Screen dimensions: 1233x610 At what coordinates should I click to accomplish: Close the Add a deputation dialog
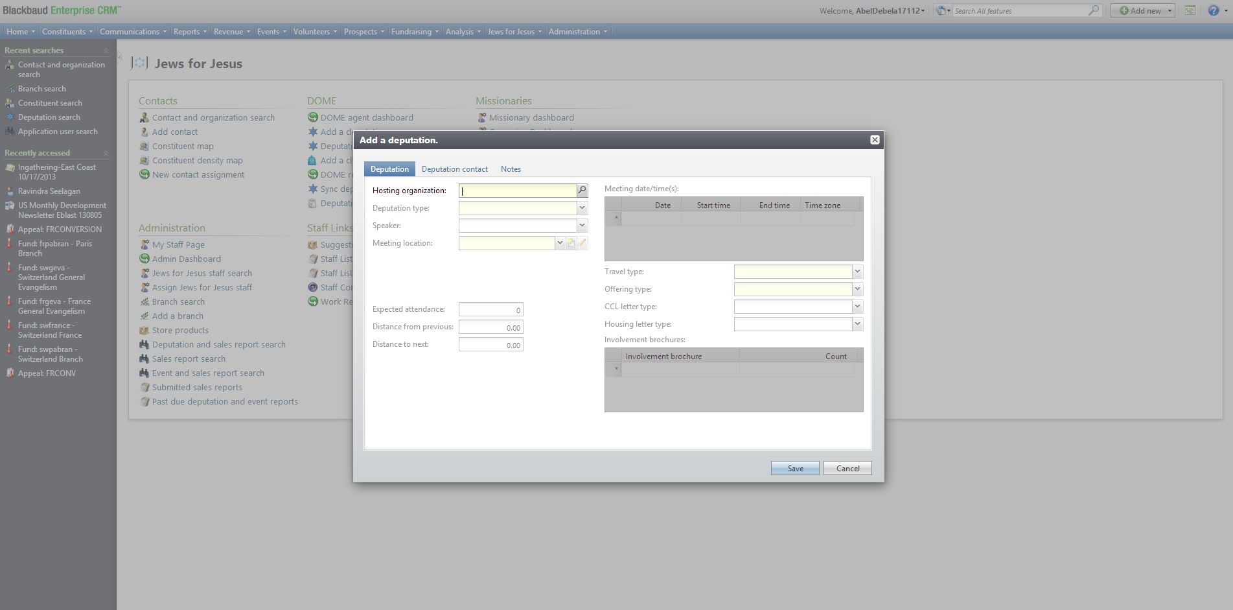(x=875, y=140)
